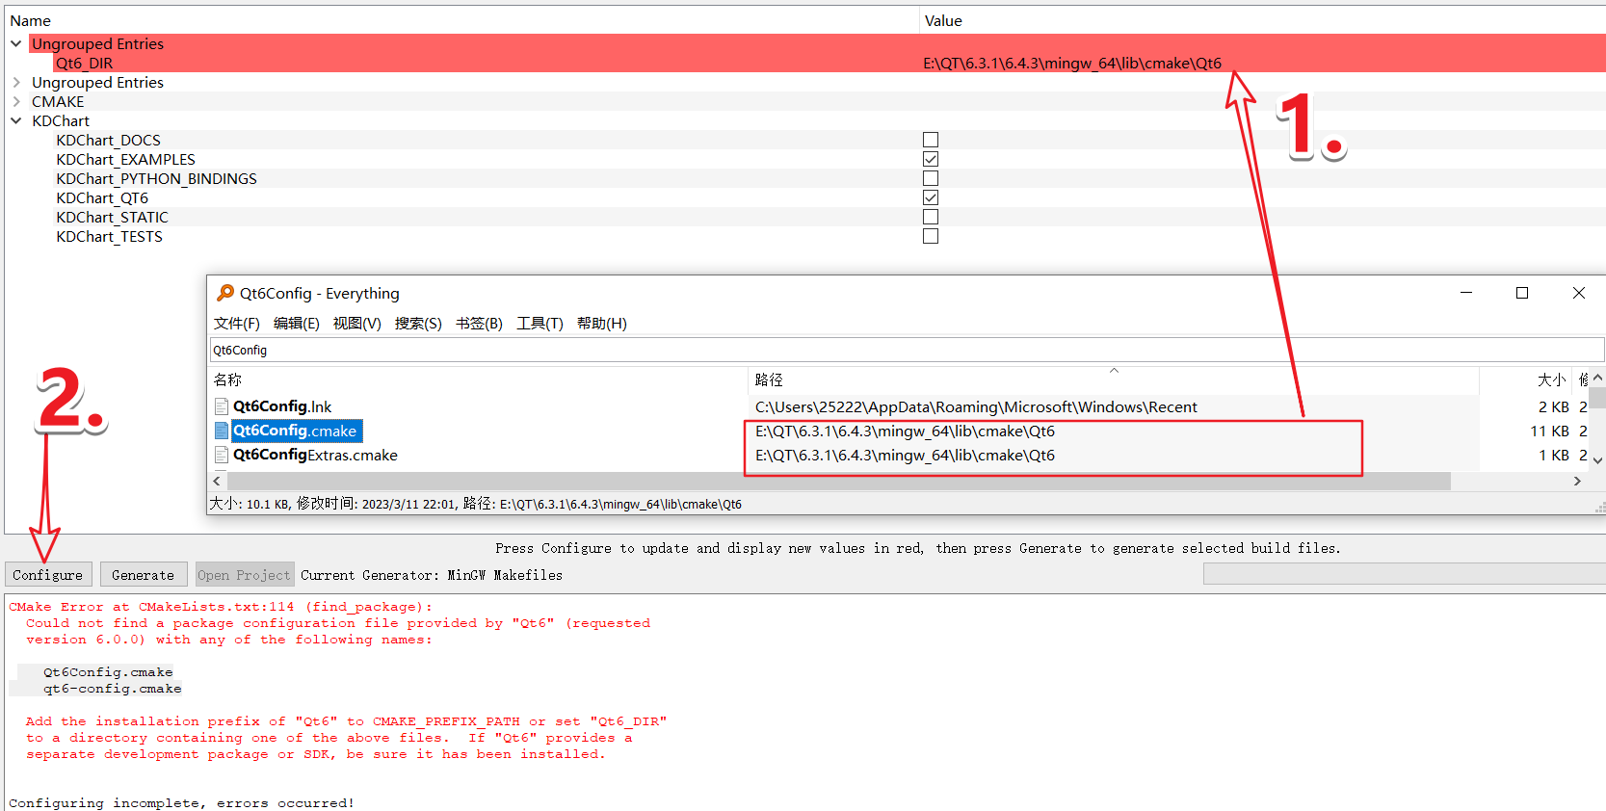Enable the KDChart_TESTS checkbox
The height and width of the screenshot is (811, 1606).
[931, 236]
